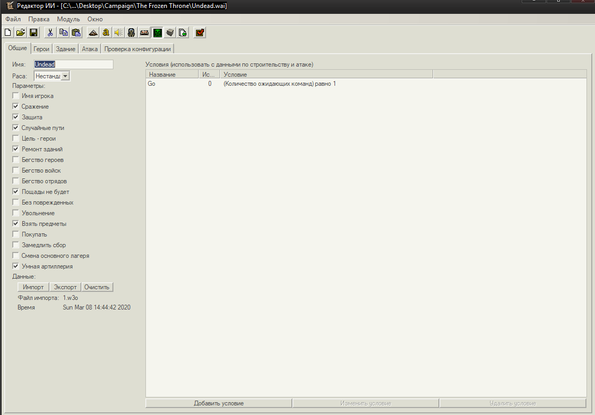Open the Окно menu
595x415 pixels.
coord(95,19)
